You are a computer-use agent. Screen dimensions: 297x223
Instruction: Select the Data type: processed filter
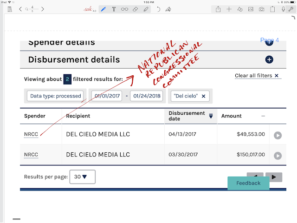(56, 96)
